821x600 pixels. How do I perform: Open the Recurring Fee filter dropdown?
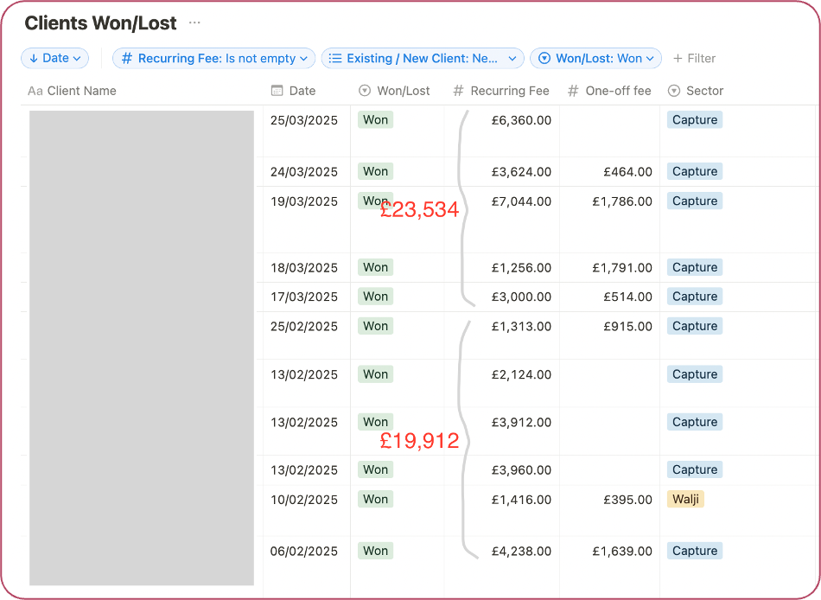click(x=214, y=58)
